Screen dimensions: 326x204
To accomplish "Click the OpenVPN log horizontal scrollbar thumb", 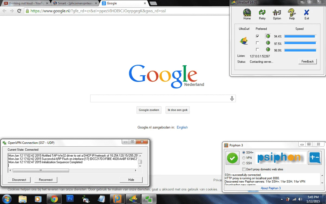I will click(41, 171).
